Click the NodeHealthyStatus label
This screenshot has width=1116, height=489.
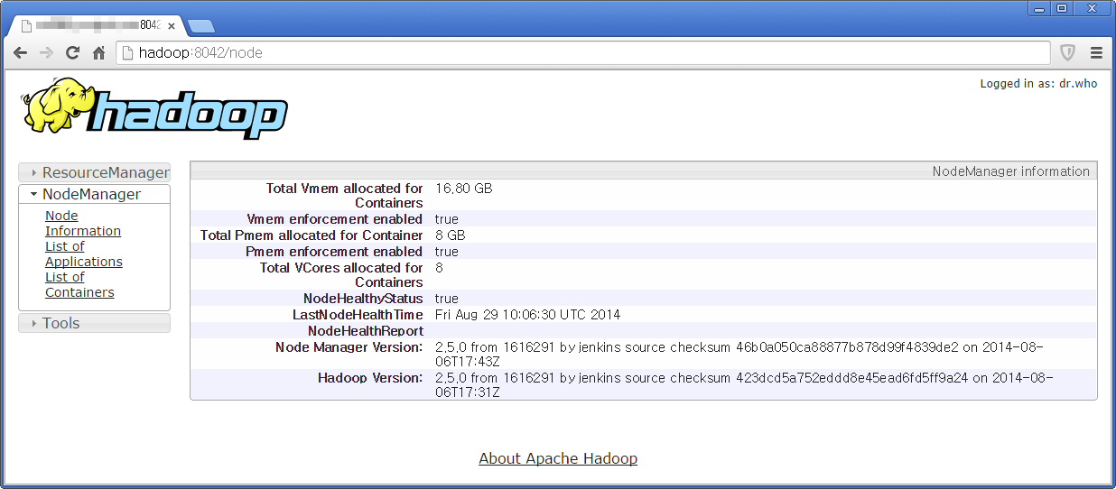[x=363, y=299]
